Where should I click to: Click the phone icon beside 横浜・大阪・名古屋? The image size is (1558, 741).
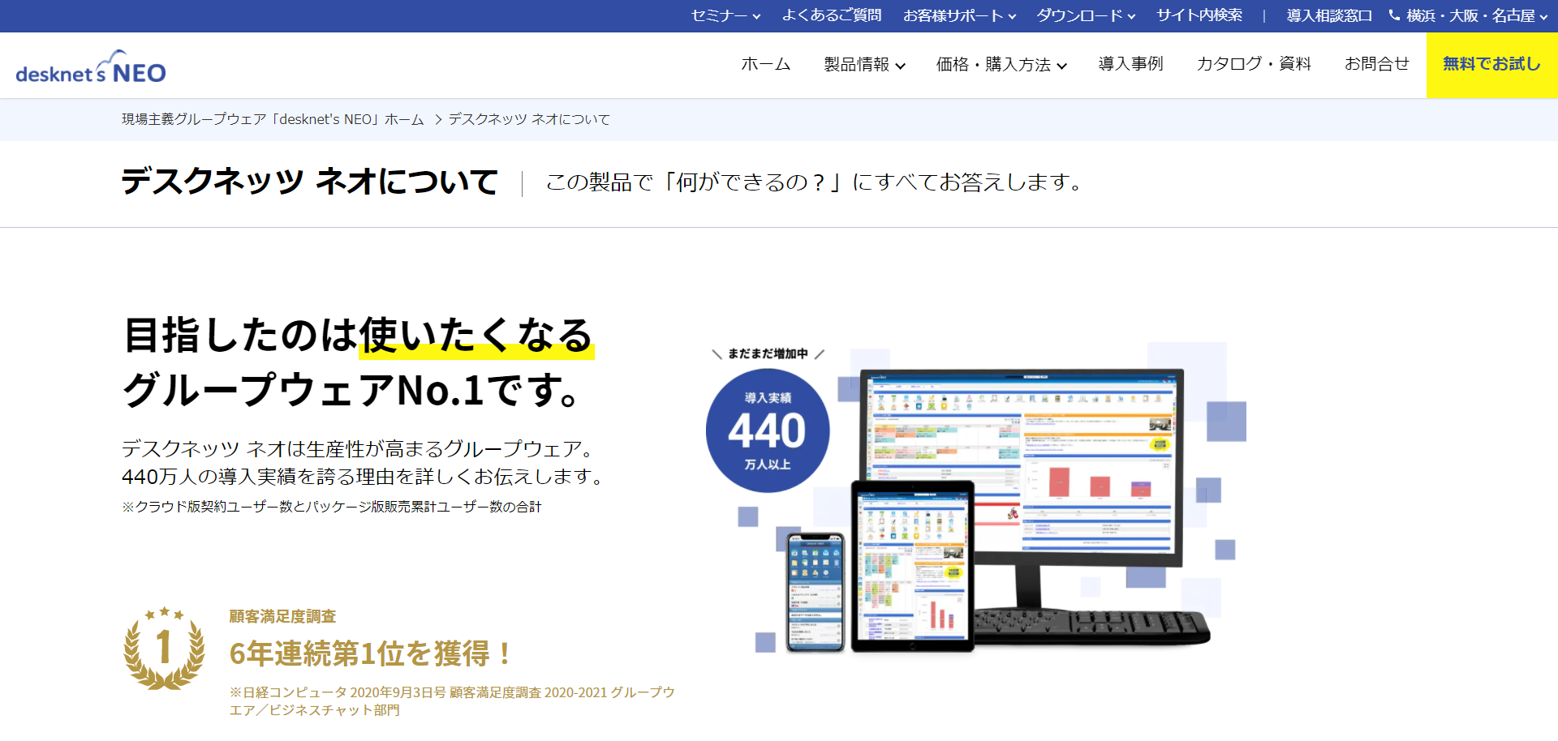(x=1394, y=15)
